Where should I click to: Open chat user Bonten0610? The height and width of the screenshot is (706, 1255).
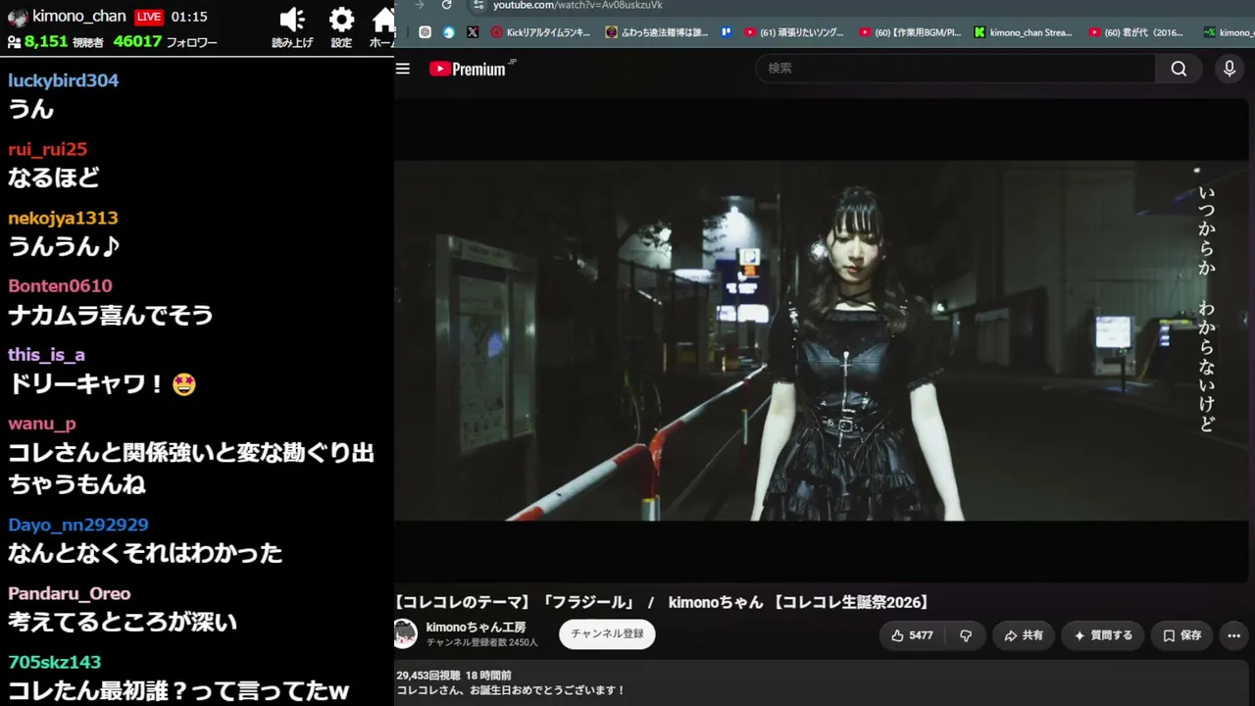click(60, 285)
